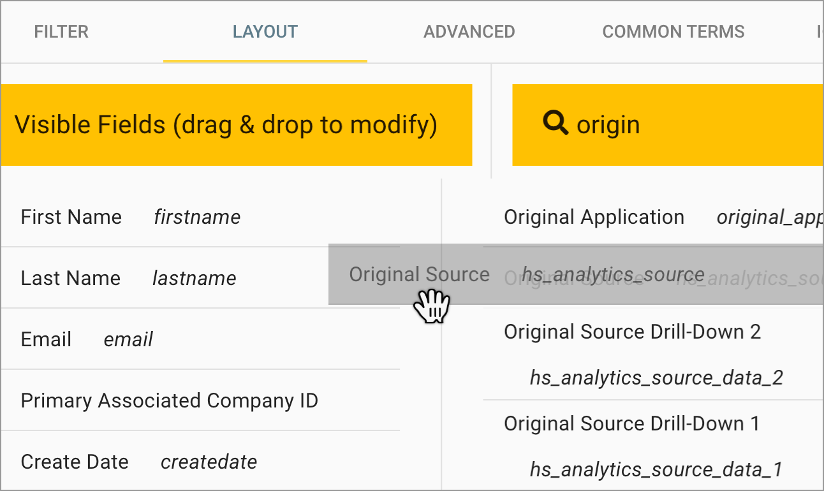Viewport: 824px width, 491px height.
Task: Select Primary Associated Company ID field
Action: pos(169,400)
